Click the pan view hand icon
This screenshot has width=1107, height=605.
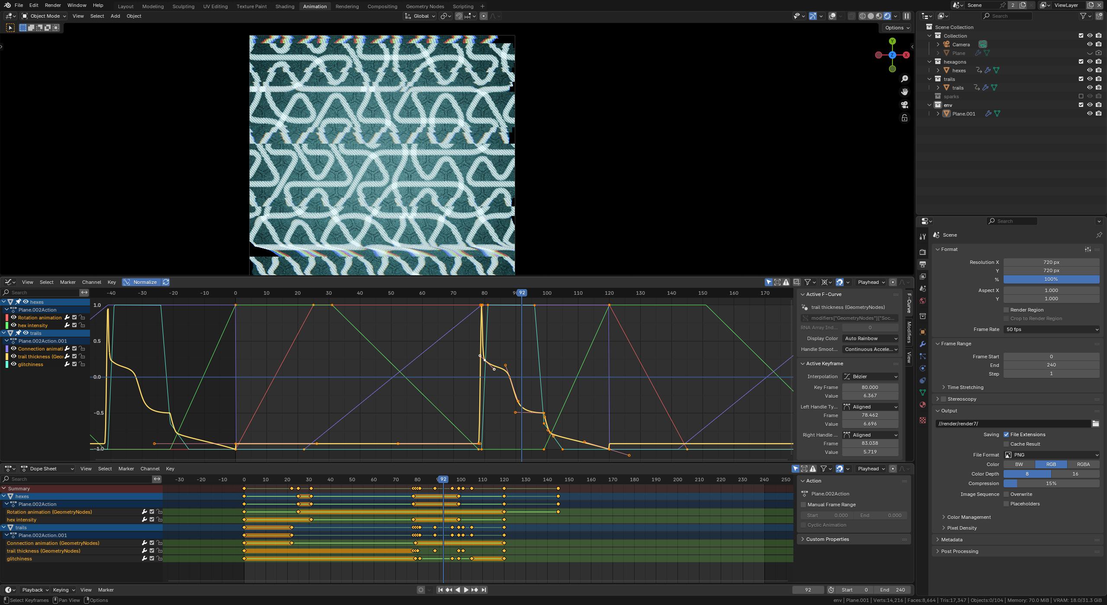tap(904, 92)
